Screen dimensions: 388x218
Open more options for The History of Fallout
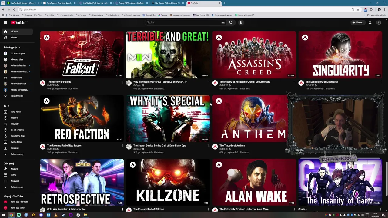[x=122, y=82]
